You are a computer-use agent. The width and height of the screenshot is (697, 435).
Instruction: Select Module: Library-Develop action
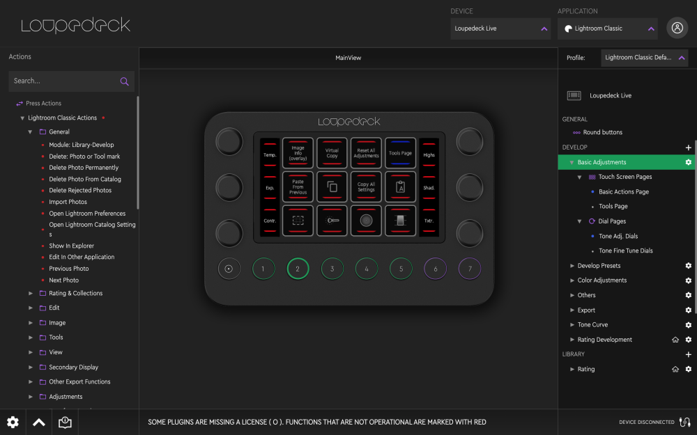[x=82, y=145]
